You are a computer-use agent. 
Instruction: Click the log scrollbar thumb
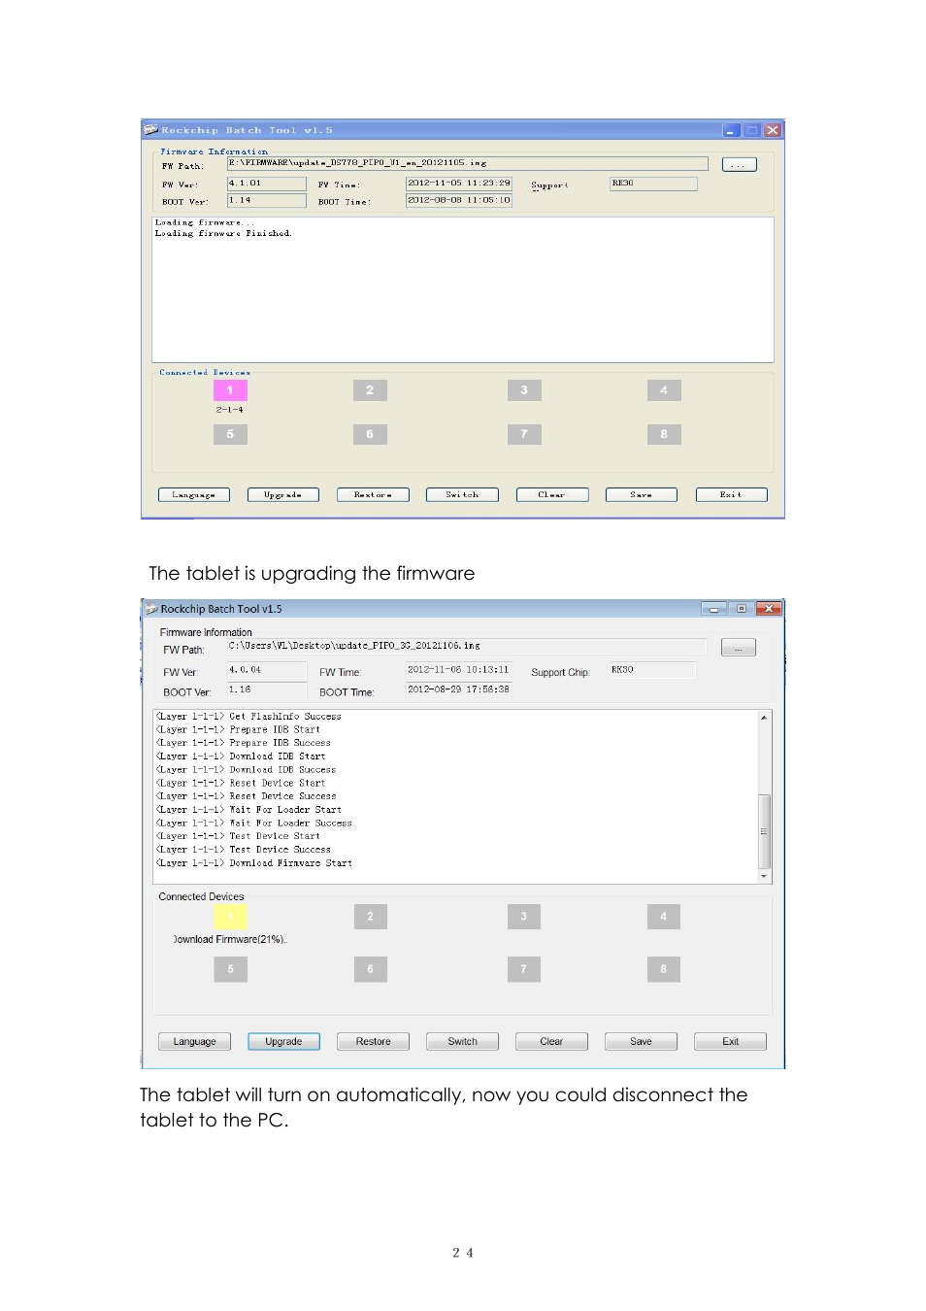point(765,831)
